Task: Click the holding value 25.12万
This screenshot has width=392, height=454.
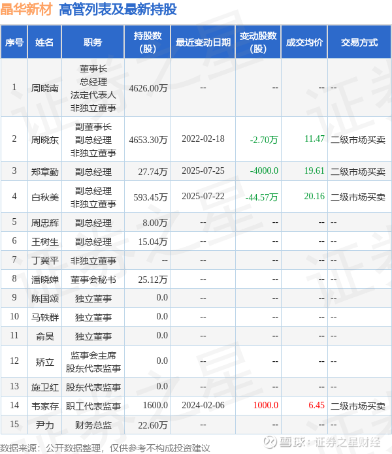Action: 153,280
